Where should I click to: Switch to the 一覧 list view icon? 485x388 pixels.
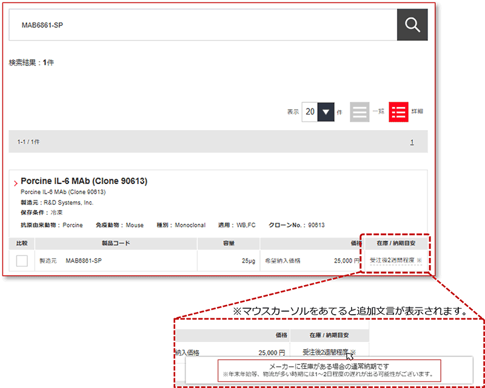click(x=360, y=111)
